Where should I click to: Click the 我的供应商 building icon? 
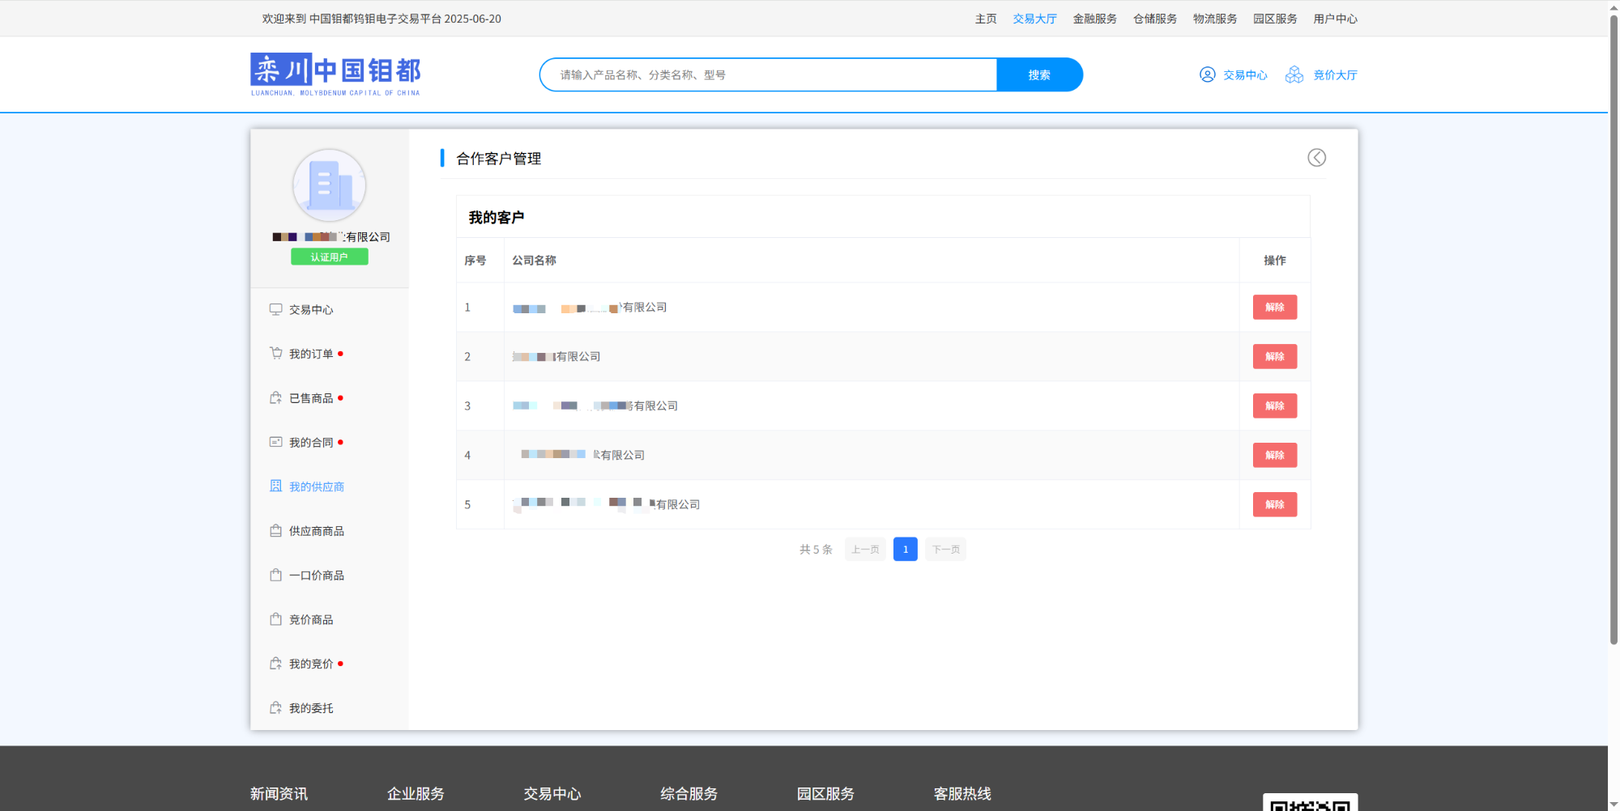[276, 486]
